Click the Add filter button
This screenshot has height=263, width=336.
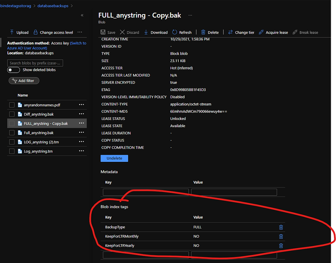click(24, 81)
